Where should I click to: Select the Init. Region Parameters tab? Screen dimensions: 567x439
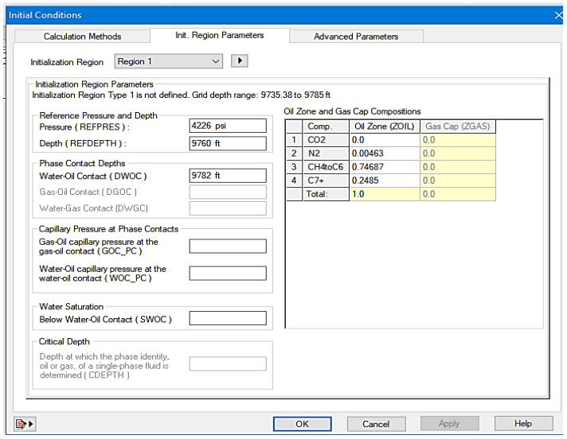(219, 36)
